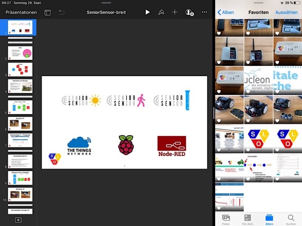Select slide 4 thumbnail
This screenshot has width=302, height=226.
[x=20, y=86]
